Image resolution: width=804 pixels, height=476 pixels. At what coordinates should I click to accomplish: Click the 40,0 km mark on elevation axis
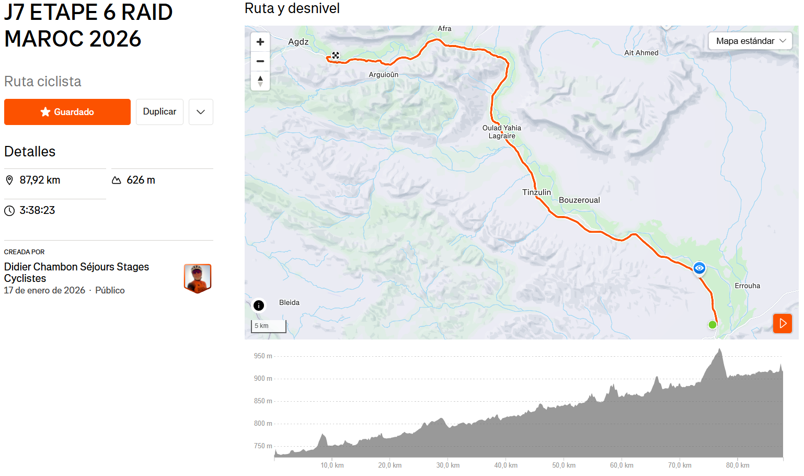coord(506,465)
